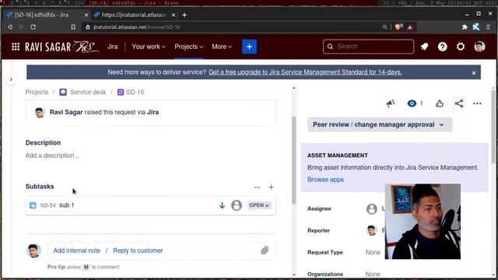This screenshot has height=280, width=498.
Task: Click the Request Type None value
Action: [x=373, y=252]
